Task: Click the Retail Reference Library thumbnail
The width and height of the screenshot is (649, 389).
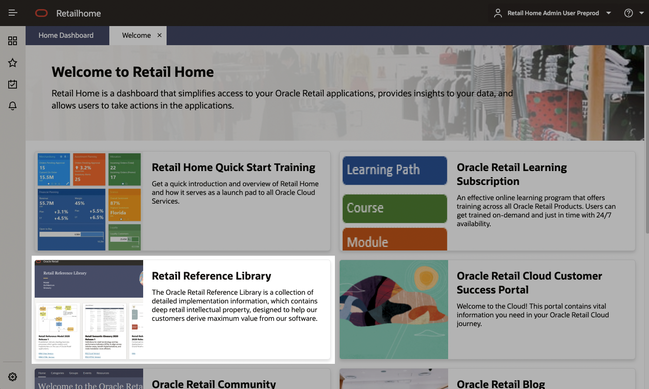Action: 89,310
